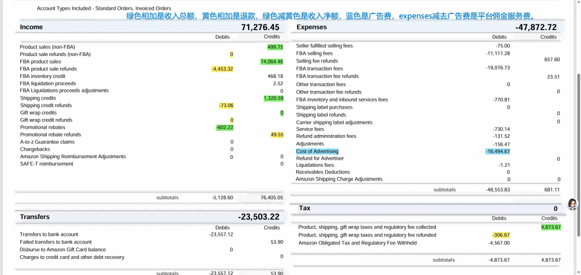Select the Expenses section header
The height and width of the screenshot is (275, 581).
(311, 27)
